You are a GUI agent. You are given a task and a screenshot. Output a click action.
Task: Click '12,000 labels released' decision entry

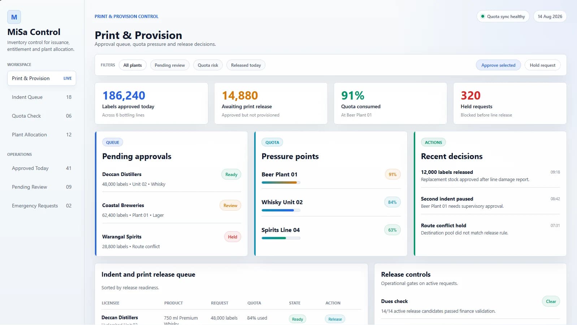(x=490, y=176)
